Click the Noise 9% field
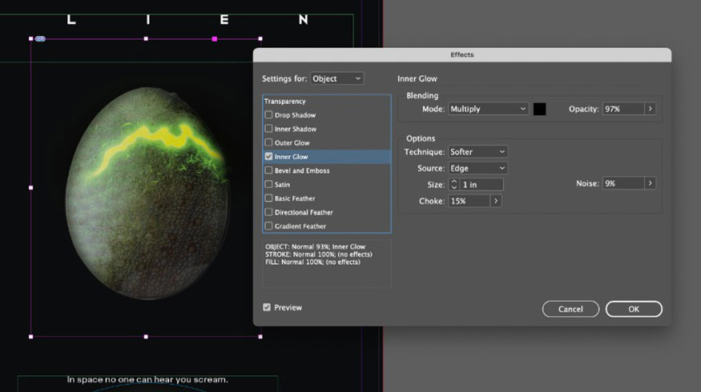701x392 pixels. point(623,183)
